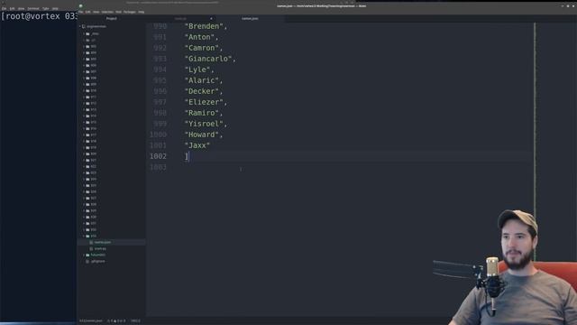Open the Tabs menu in terminal window

pos(46,8)
